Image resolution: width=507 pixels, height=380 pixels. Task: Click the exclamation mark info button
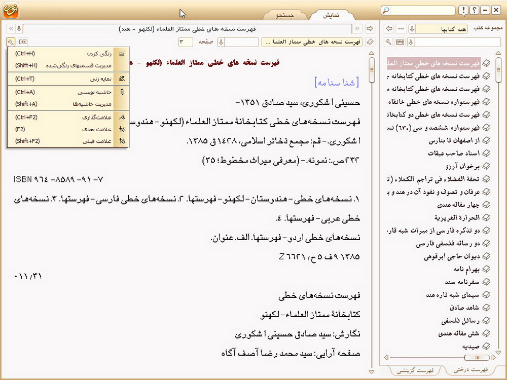pos(463,10)
